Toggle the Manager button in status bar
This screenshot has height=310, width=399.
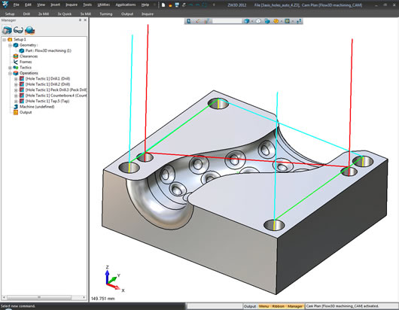[x=295, y=306]
